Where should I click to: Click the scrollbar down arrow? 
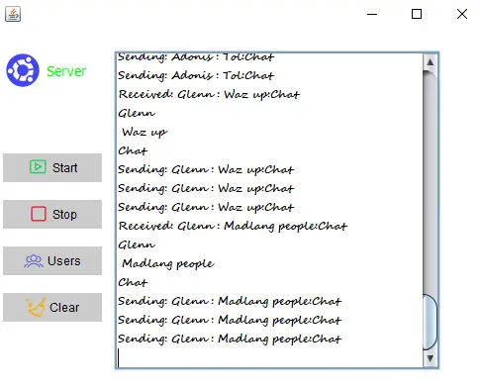pos(430,358)
